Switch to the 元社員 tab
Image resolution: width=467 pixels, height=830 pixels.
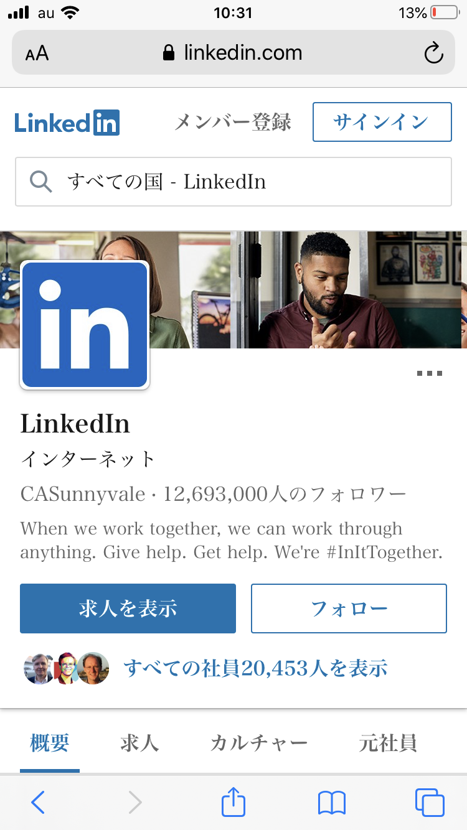coord(387,743)
